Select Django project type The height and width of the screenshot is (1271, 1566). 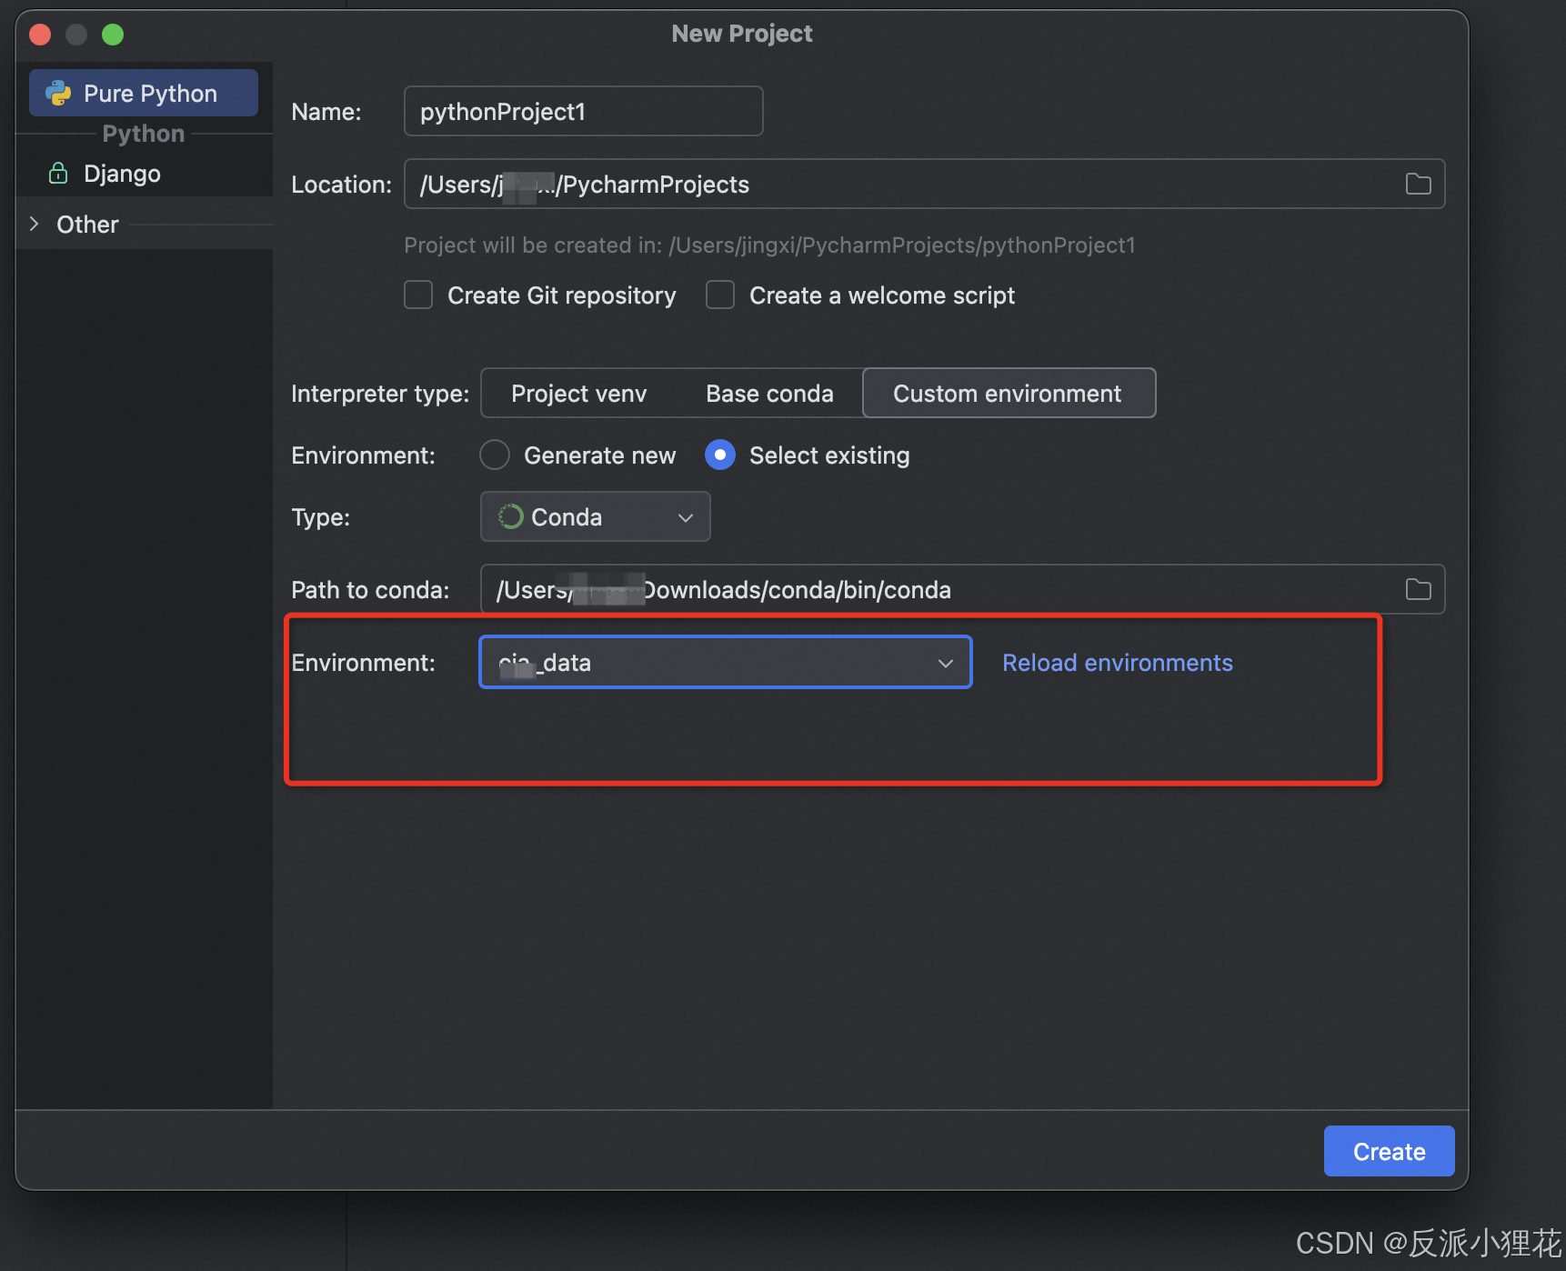click(x=122, y=174)
